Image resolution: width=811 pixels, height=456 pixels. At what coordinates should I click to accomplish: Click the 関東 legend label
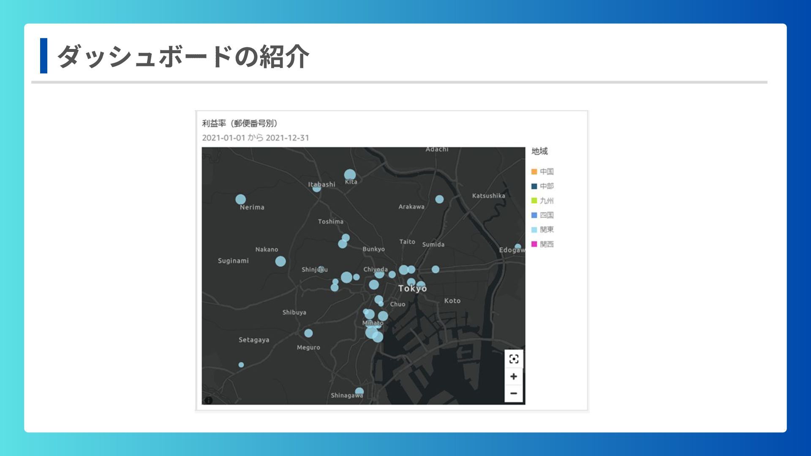click(547, 230)
